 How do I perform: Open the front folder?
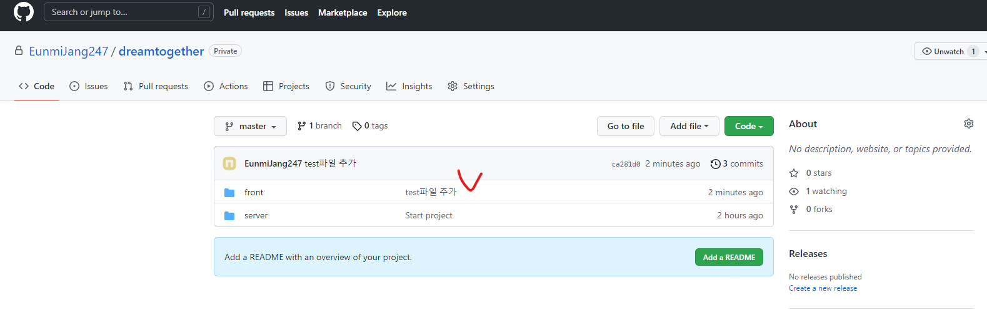(x=254, y=192)
